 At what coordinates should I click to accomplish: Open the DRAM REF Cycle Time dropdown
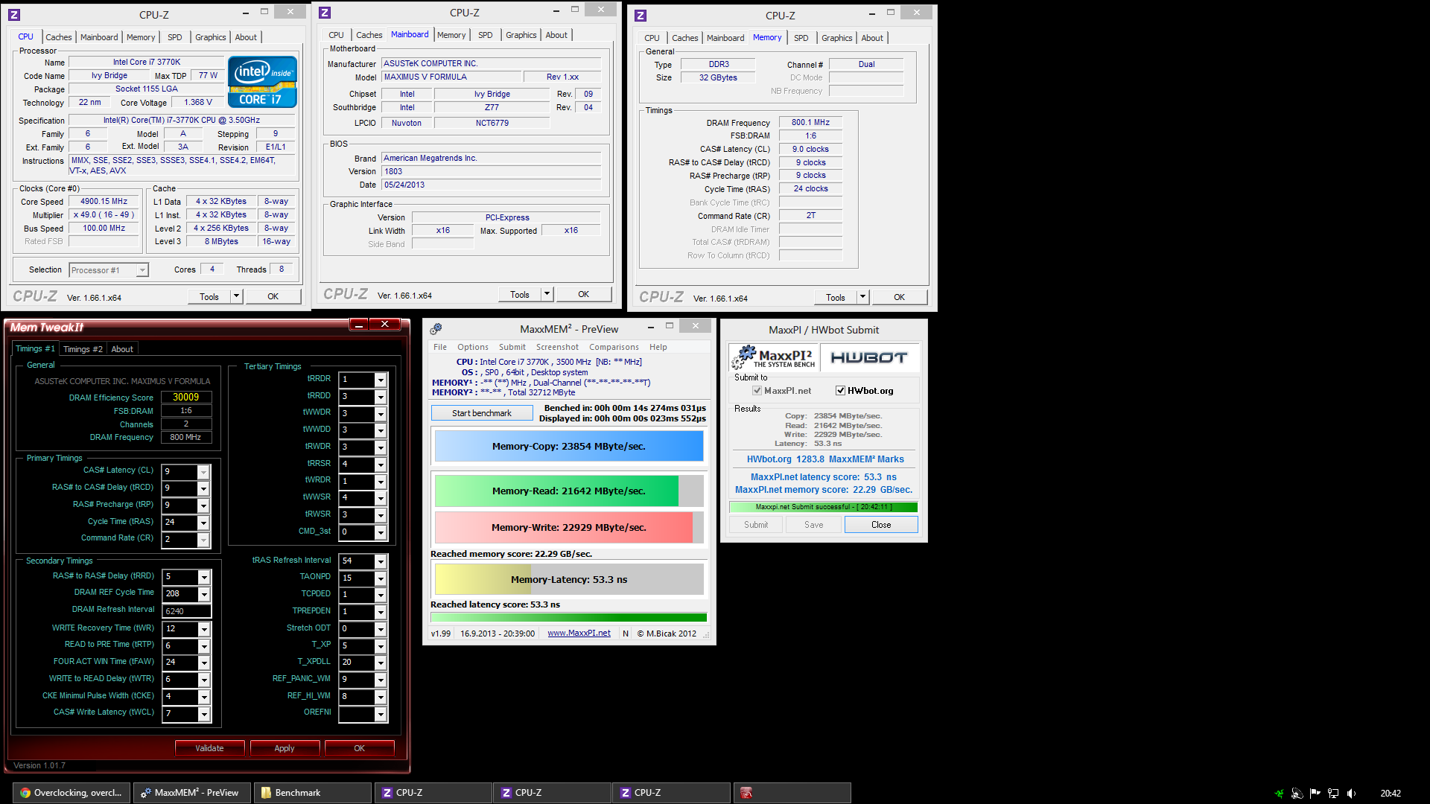(203, 594)
